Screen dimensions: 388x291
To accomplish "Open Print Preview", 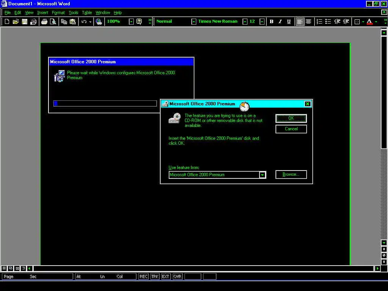I will [x=53, y=22].
